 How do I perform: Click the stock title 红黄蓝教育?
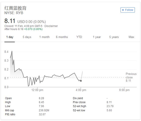tap(15, 8)
